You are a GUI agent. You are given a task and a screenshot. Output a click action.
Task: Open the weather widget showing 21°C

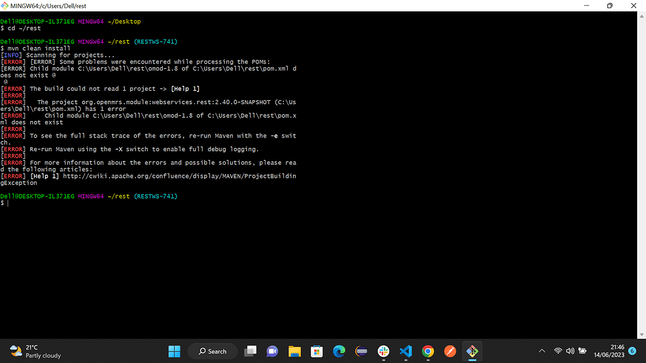35,351
